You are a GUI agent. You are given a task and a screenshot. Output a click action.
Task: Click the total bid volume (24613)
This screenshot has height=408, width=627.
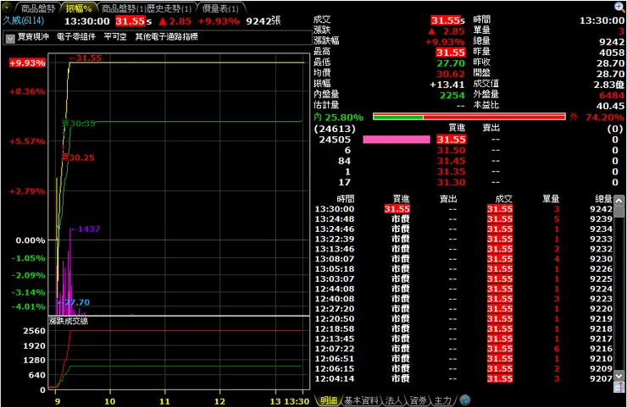335,129
